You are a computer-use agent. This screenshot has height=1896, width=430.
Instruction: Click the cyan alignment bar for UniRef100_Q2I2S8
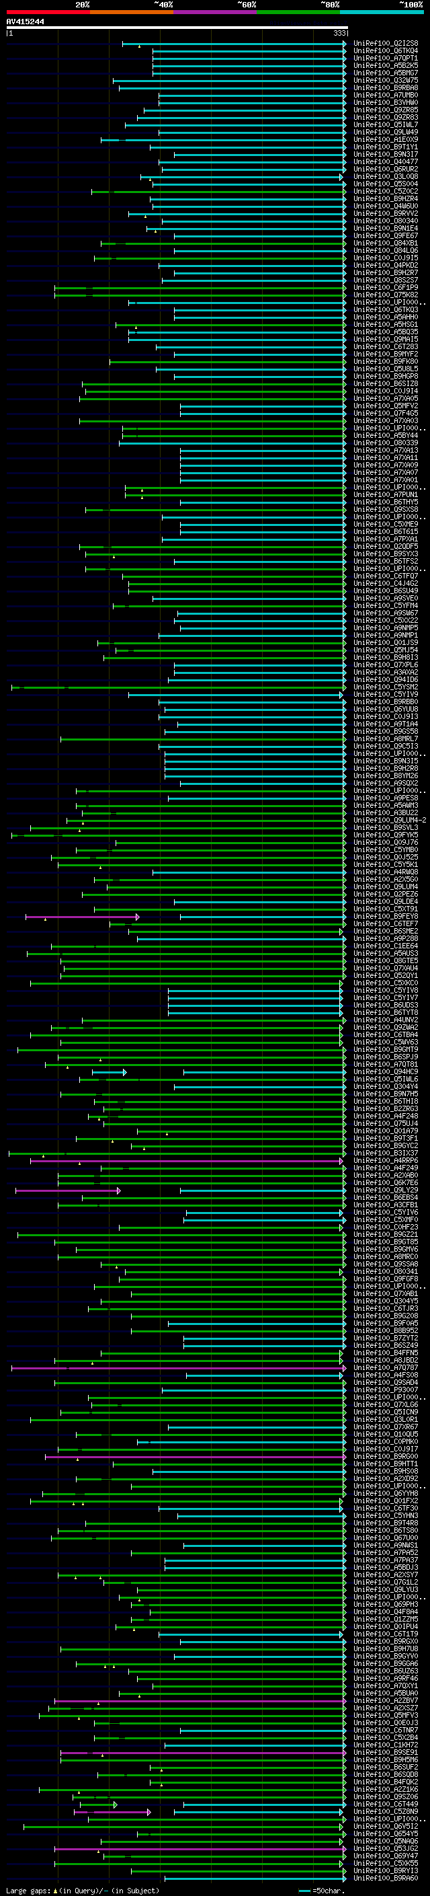[234, 44]
